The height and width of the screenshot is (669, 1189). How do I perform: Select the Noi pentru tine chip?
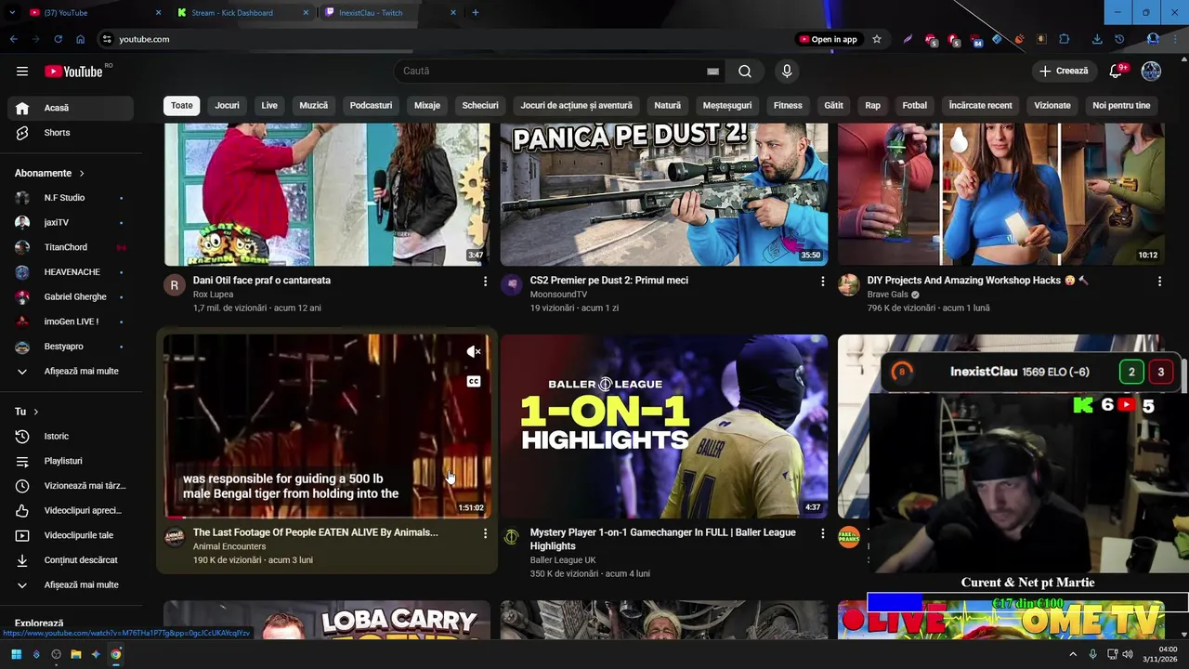click(1122, 106)
